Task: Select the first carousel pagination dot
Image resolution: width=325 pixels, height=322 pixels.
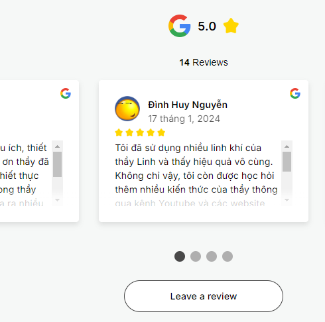Action: 180,256
